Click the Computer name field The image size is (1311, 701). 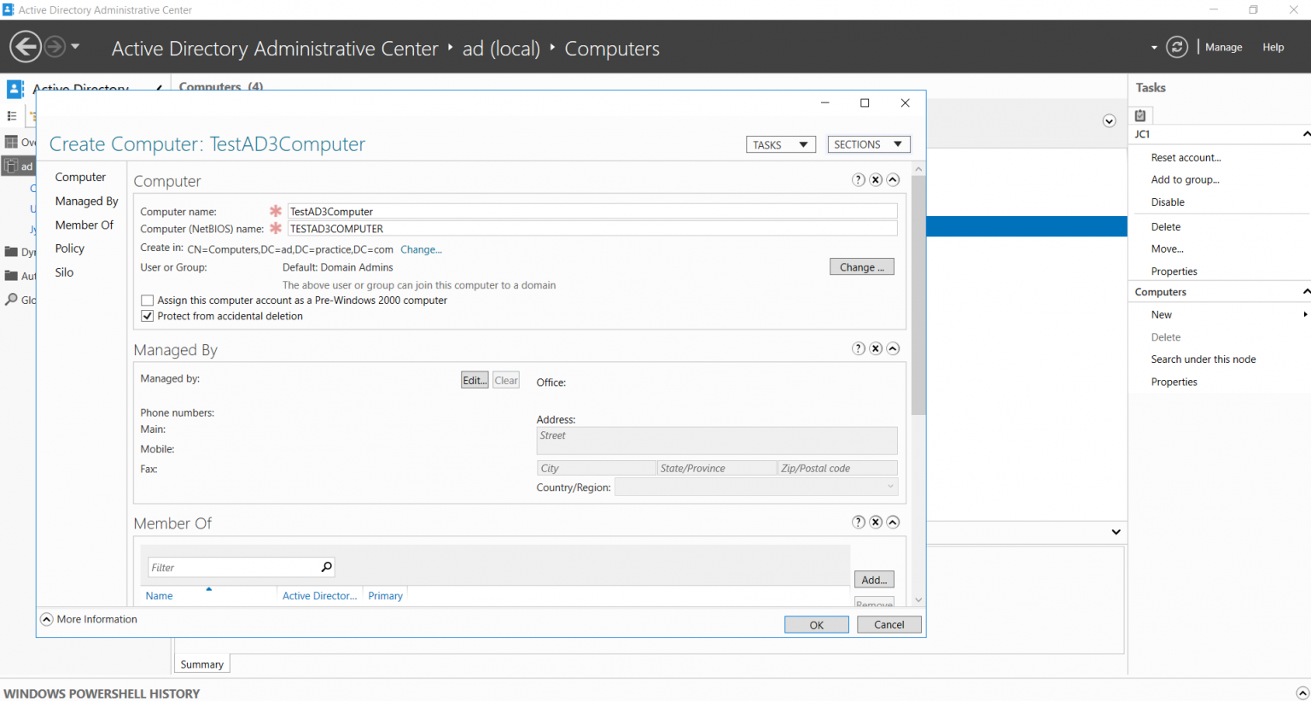pos(592,211)
